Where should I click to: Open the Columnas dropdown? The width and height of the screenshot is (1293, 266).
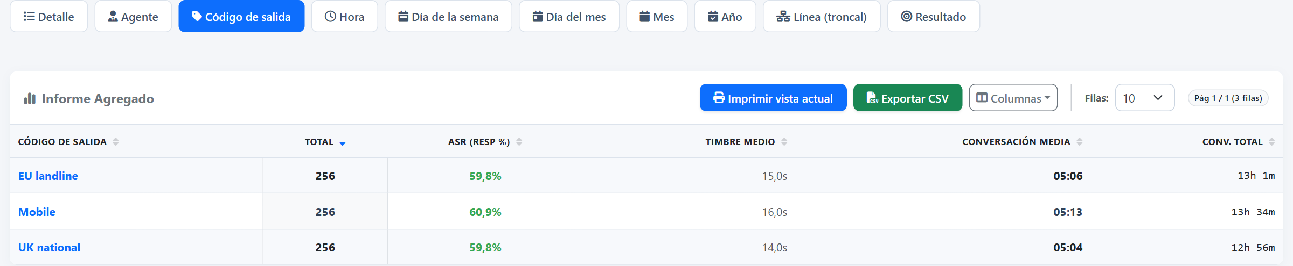coord(1013,98)
